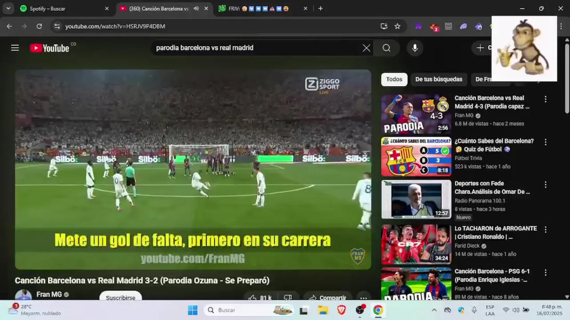Viewport: 570px width, 320px height.
Task: Select the De tus búsquedas filter chip
Action: pos(439,79)
